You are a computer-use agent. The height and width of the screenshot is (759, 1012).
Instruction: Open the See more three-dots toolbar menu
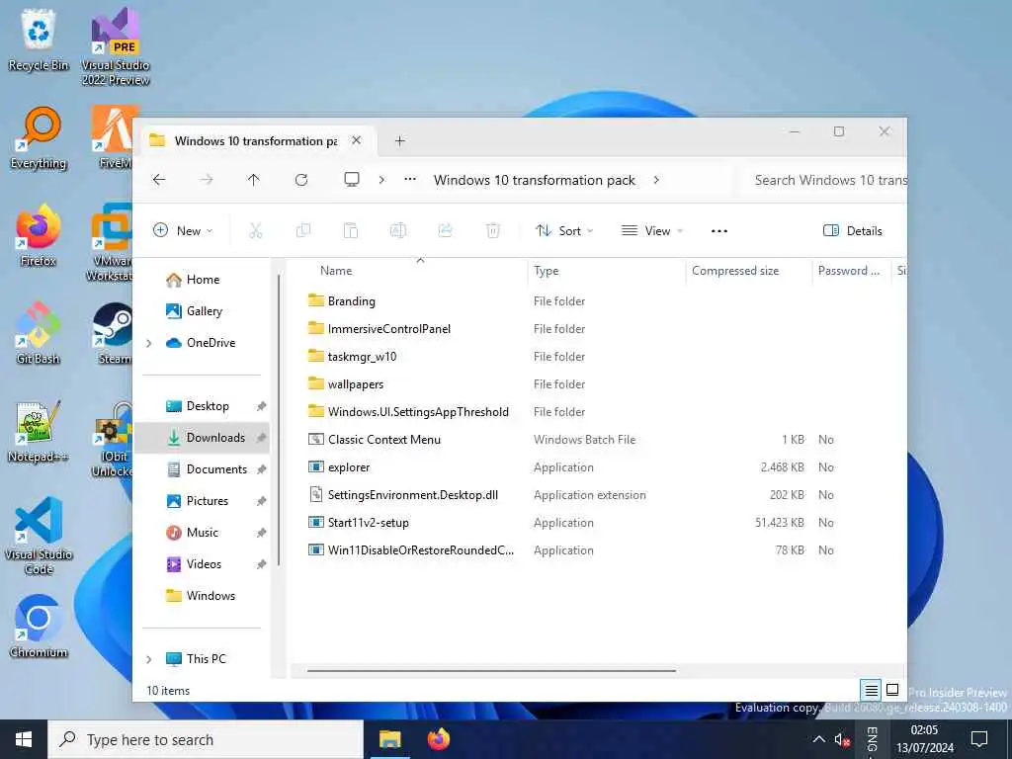[719, 231]
